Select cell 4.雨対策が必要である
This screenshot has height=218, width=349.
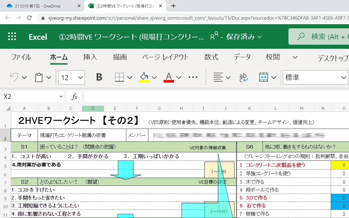[36, 165]
